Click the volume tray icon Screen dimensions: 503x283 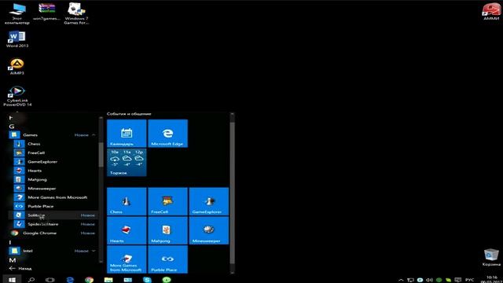click(x=429, y=280)
